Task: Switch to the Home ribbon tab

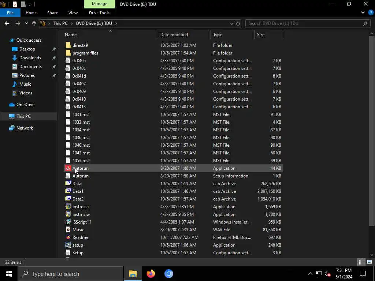Action: click(31, 13)
